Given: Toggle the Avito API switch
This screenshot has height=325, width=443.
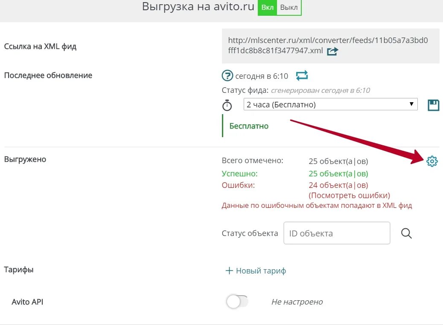Looking at the screenshot, I should 237,302.
